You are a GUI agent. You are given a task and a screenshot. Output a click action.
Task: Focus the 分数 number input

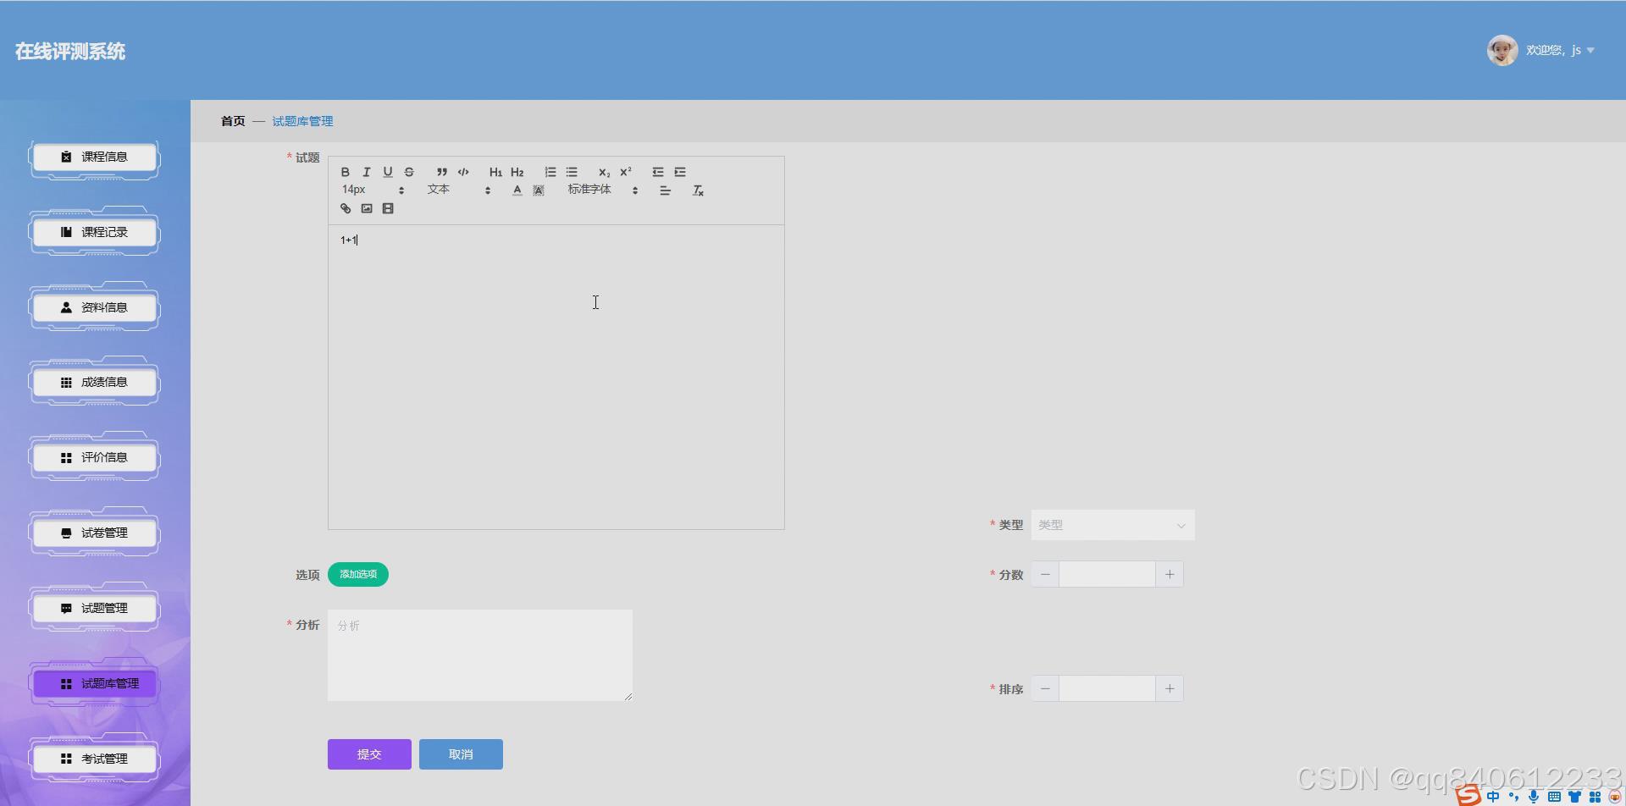coord(1107,574)
